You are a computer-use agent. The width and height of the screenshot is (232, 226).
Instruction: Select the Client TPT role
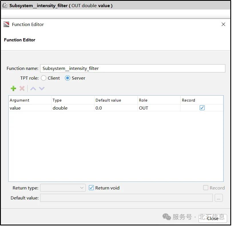(x=43, y=78)
